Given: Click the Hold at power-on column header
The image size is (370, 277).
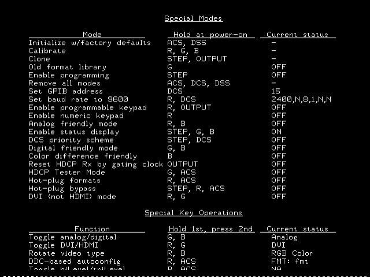Looking at the screenshot, I should tap(210, 35).
